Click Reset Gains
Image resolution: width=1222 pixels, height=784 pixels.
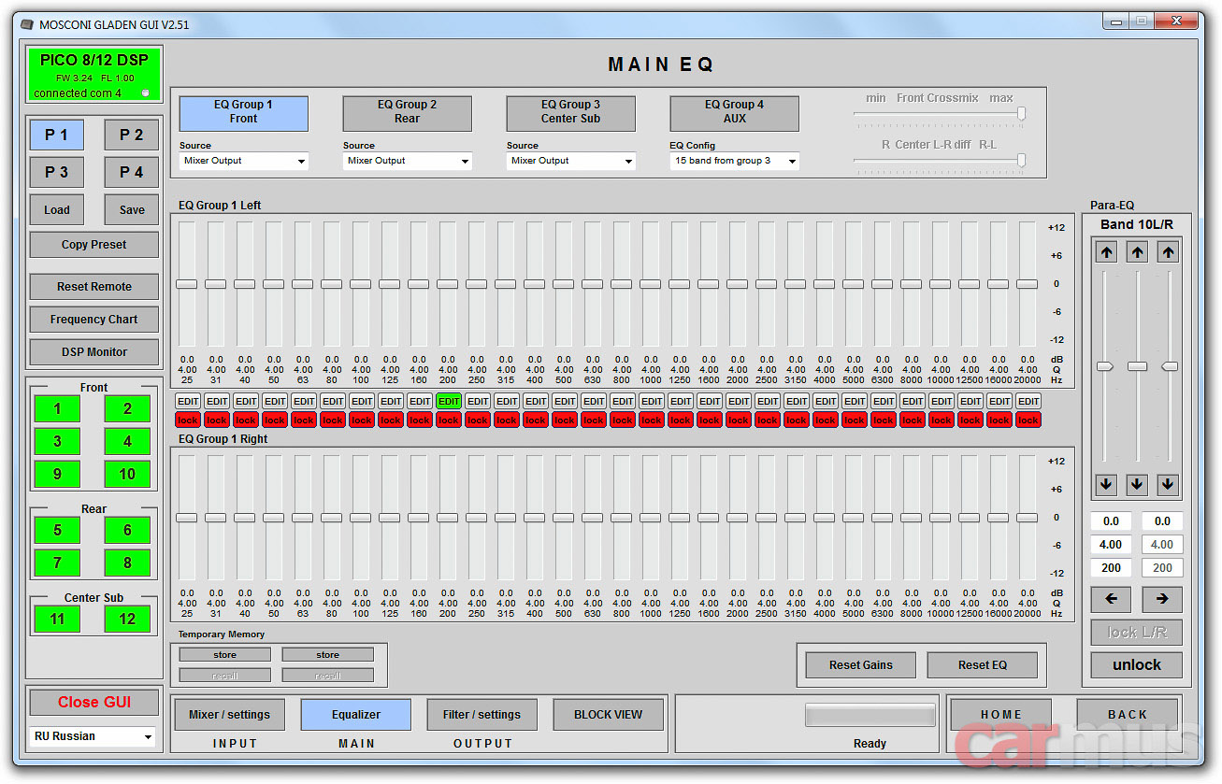tap(861, 665)
